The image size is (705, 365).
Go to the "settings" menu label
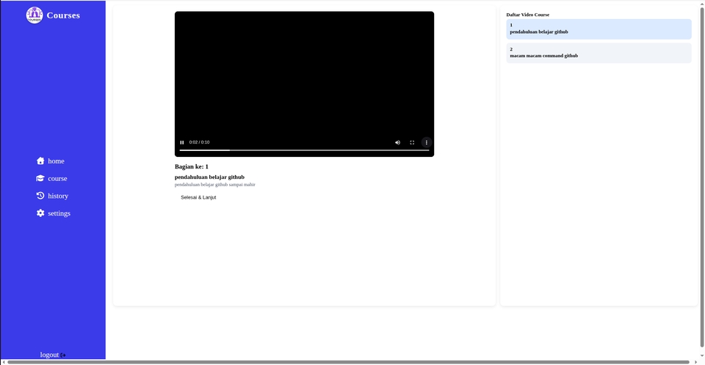pyautogui.click(x=59, y=213)
